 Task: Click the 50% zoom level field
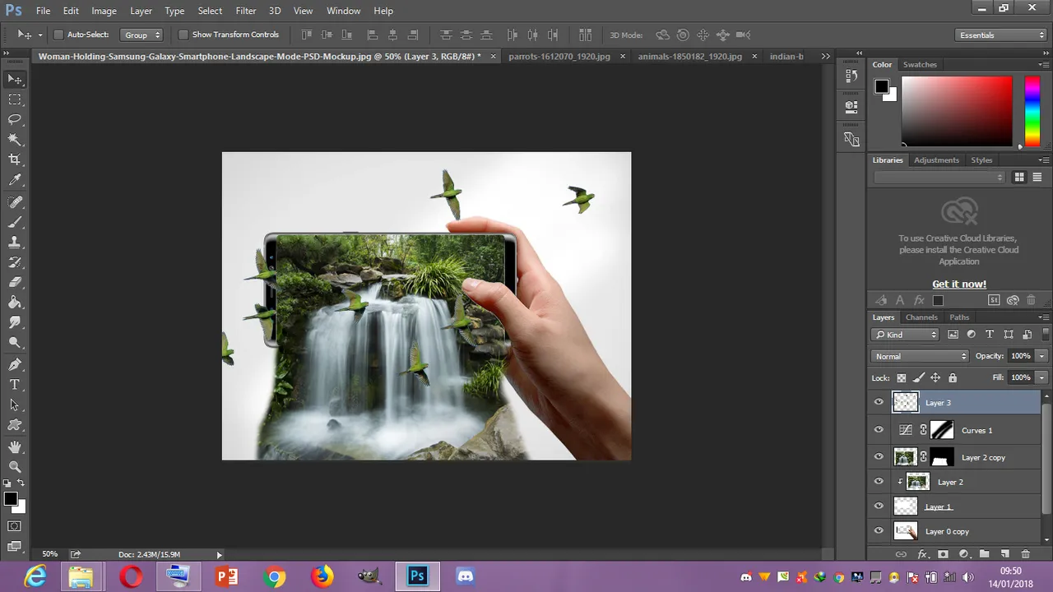[x=50, y=554]
